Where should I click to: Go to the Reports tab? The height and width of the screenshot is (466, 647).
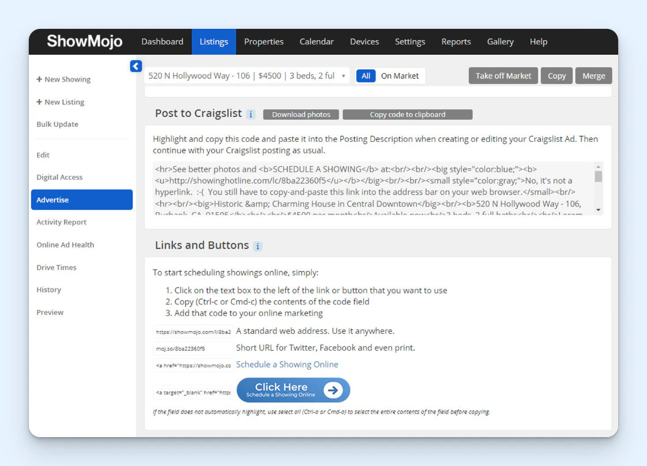(x=456, y=42)
